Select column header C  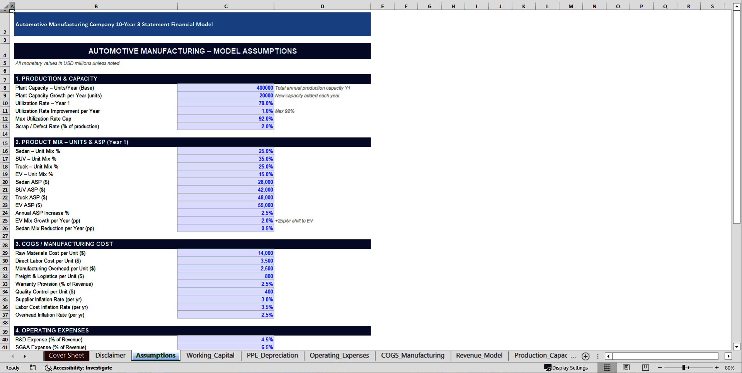pyautogui.click(x=226, y=6)
